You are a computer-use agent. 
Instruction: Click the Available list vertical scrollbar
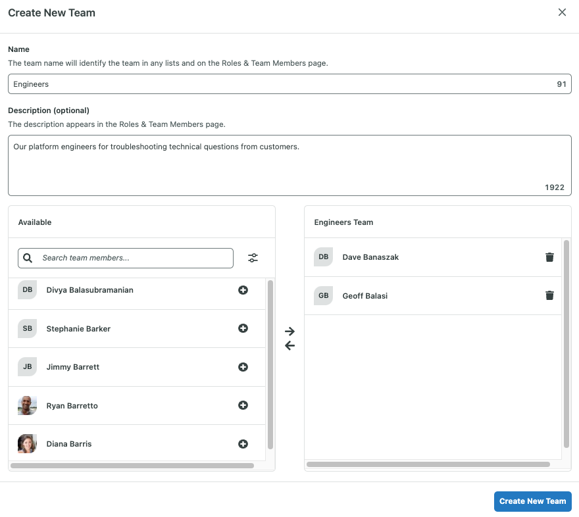click(270, 365)
